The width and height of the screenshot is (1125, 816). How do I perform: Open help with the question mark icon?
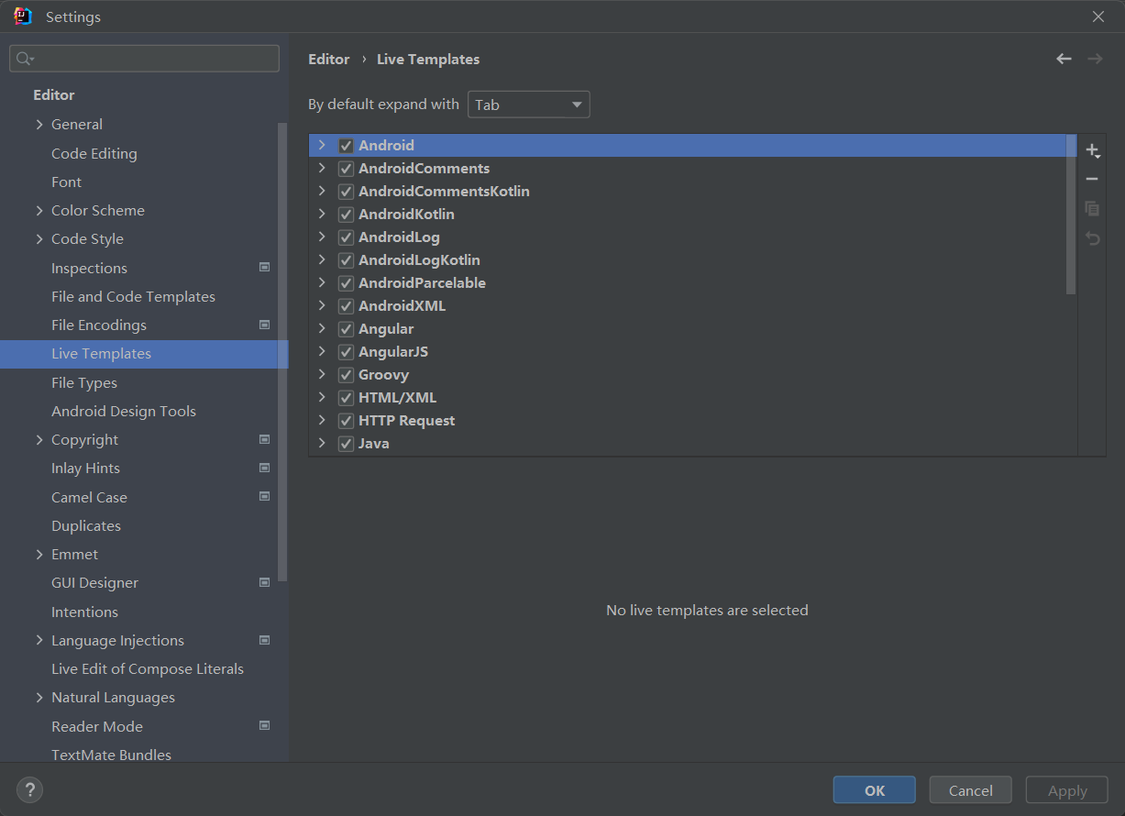[x=29, y=789]
